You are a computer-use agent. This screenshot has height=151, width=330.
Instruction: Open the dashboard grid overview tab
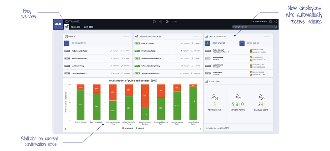tap(66, 27)
